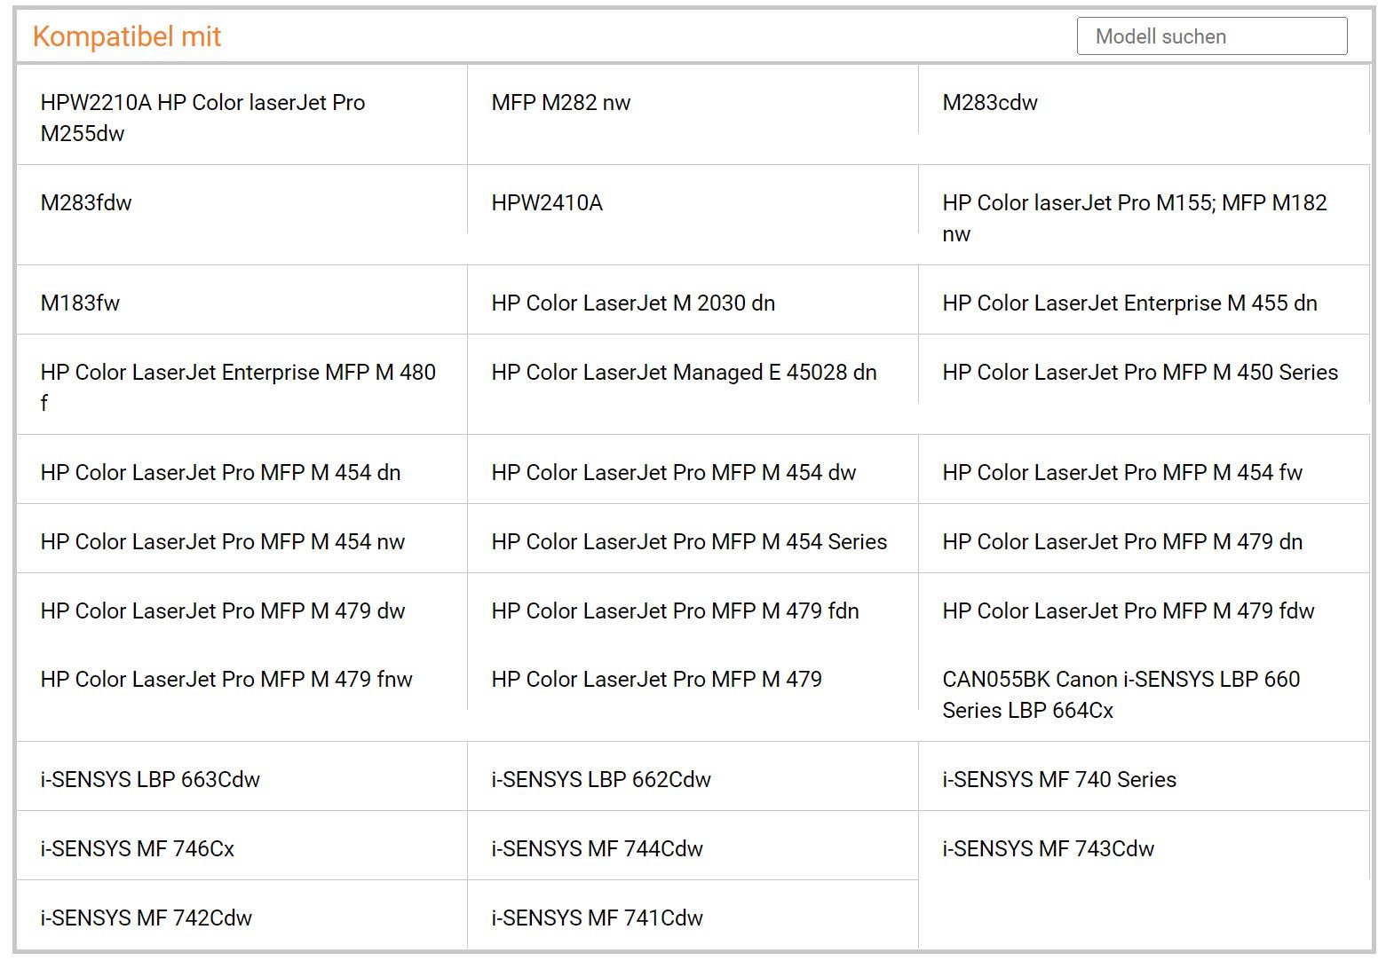Select the 'HPW2410A' entry

tap(546, 203)
